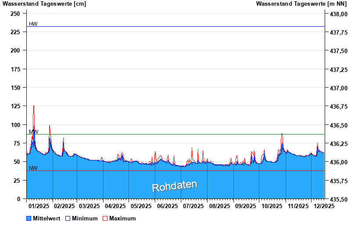Click the 250 value on the left axis
Screen dimensions: 351x241
(15, 14)
